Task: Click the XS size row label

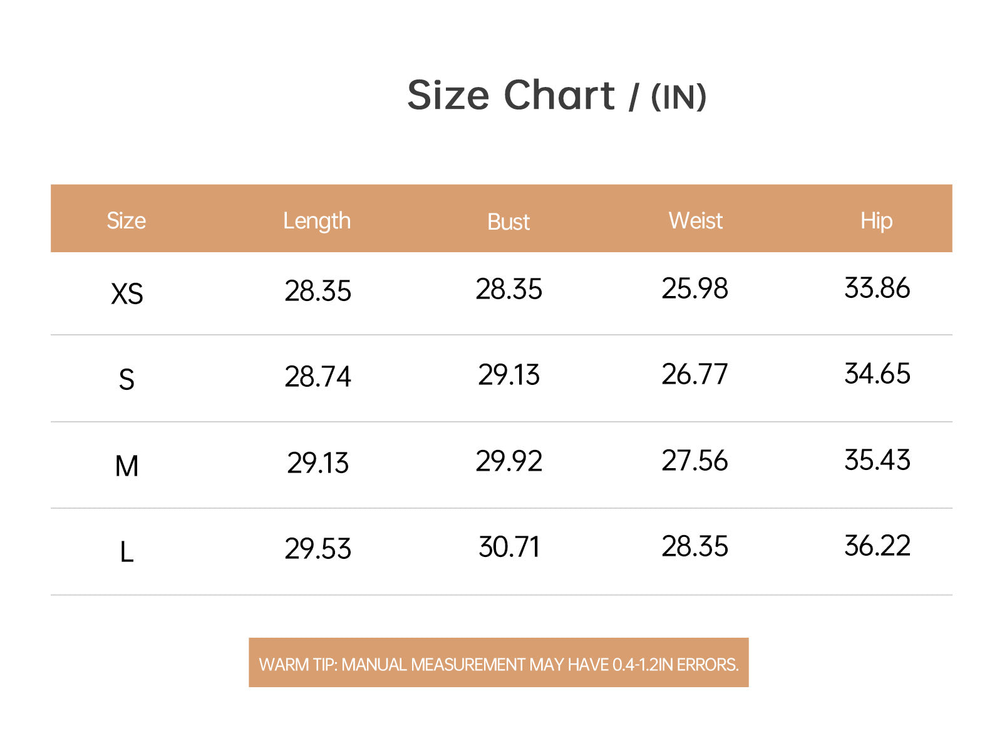Action: pos(127,294)
